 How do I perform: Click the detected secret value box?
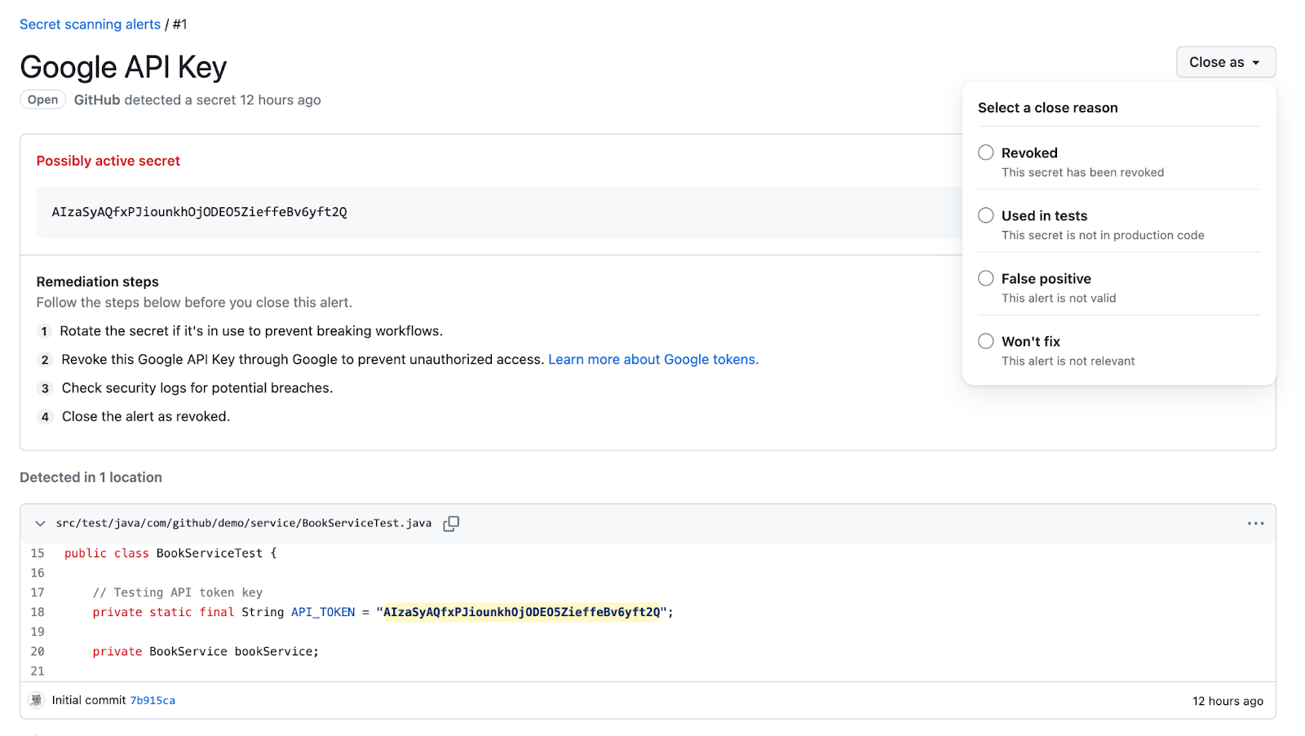(x=199, y=212)
